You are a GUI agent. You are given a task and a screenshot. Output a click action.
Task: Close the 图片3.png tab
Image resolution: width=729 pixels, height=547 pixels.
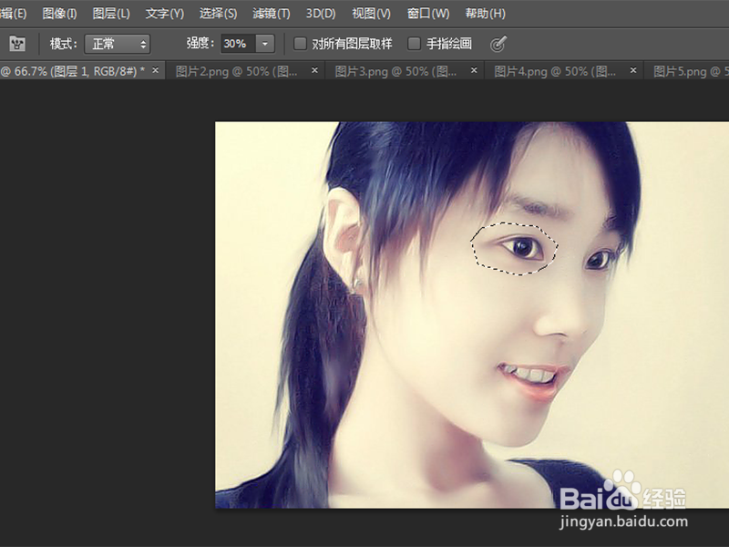click(x=474, y=71)
